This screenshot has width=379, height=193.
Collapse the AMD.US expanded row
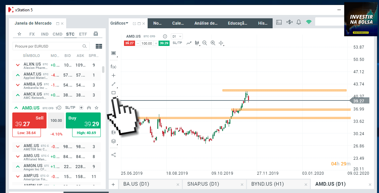(16, 108)
